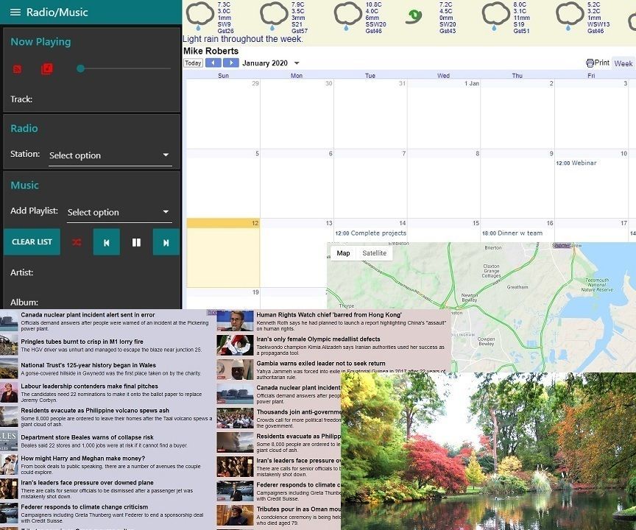Select the radio streaming icon under Now Playing
Viewport: 636px width, 530px height.
[18, 68]
